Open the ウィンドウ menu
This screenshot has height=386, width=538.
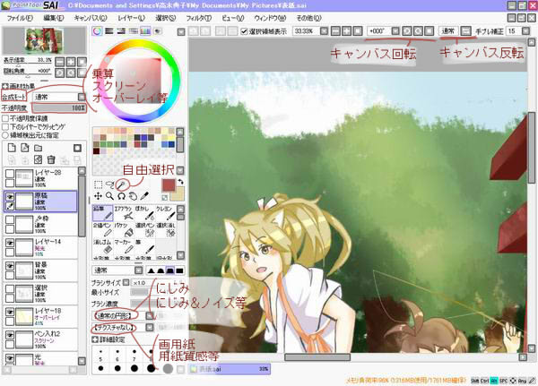click(270, 18)
